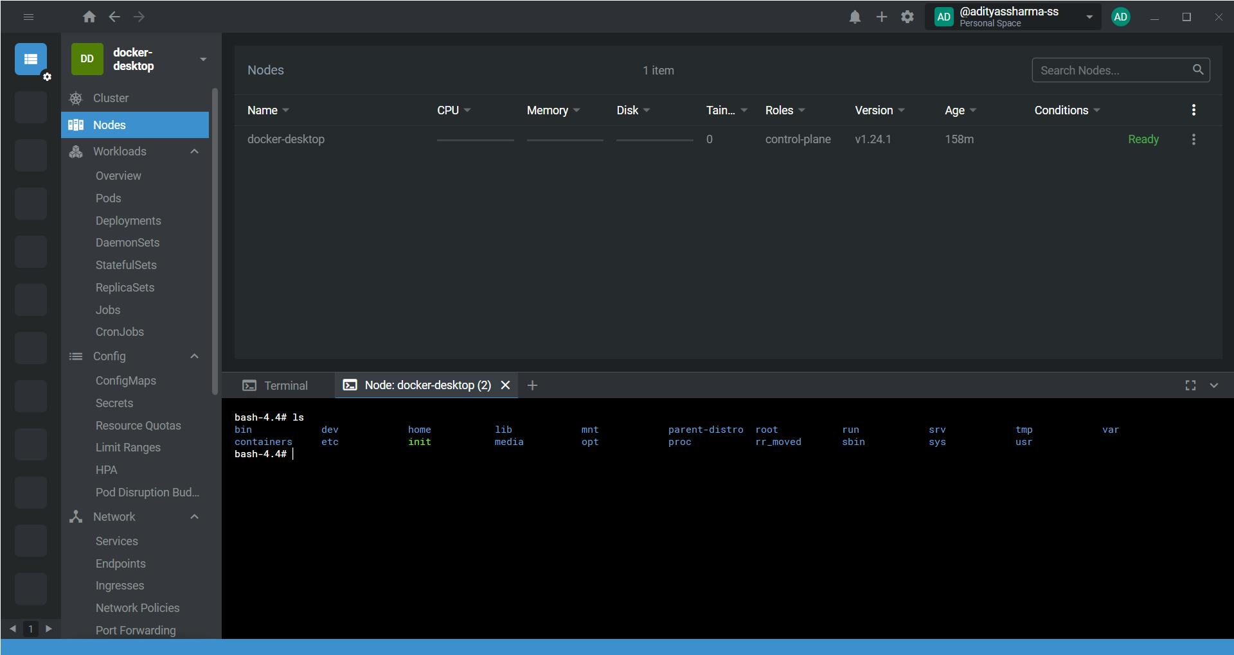Collapse the Network section
This screenshot has width=1234, height=655.
click(195, 517)
